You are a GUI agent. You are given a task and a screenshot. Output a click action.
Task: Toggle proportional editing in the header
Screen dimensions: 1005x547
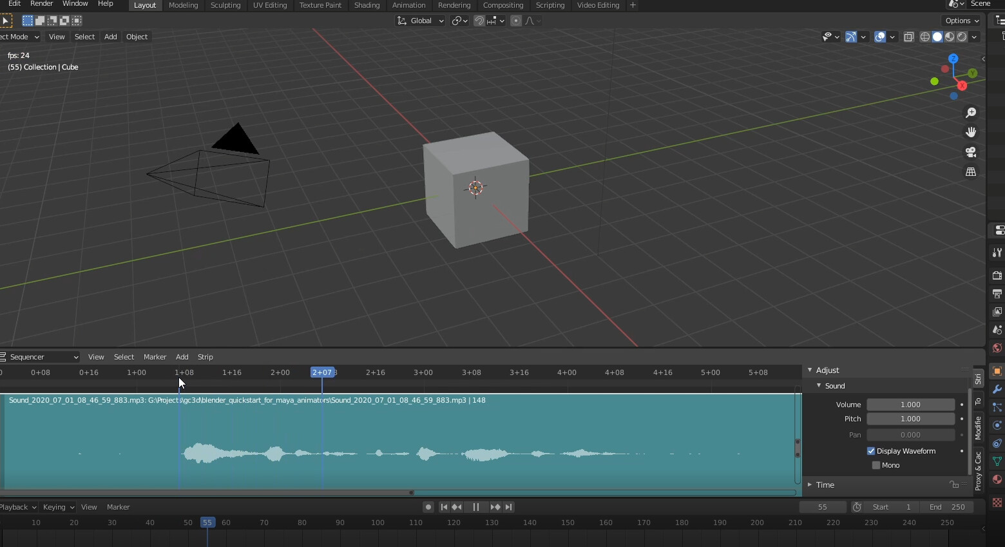click(x=516, y=21)
